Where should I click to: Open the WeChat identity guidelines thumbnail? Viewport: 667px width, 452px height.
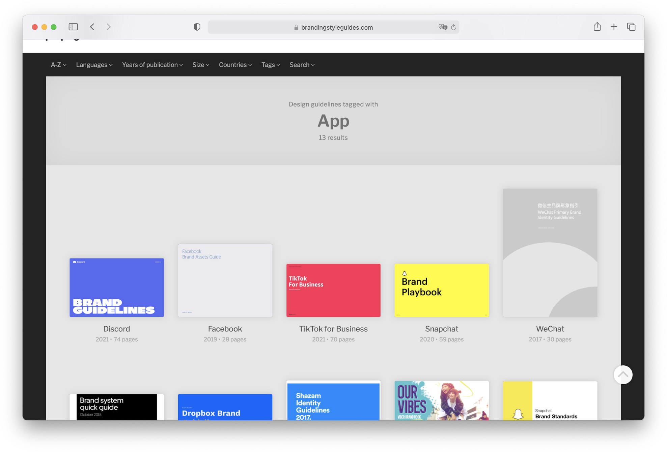550,252
